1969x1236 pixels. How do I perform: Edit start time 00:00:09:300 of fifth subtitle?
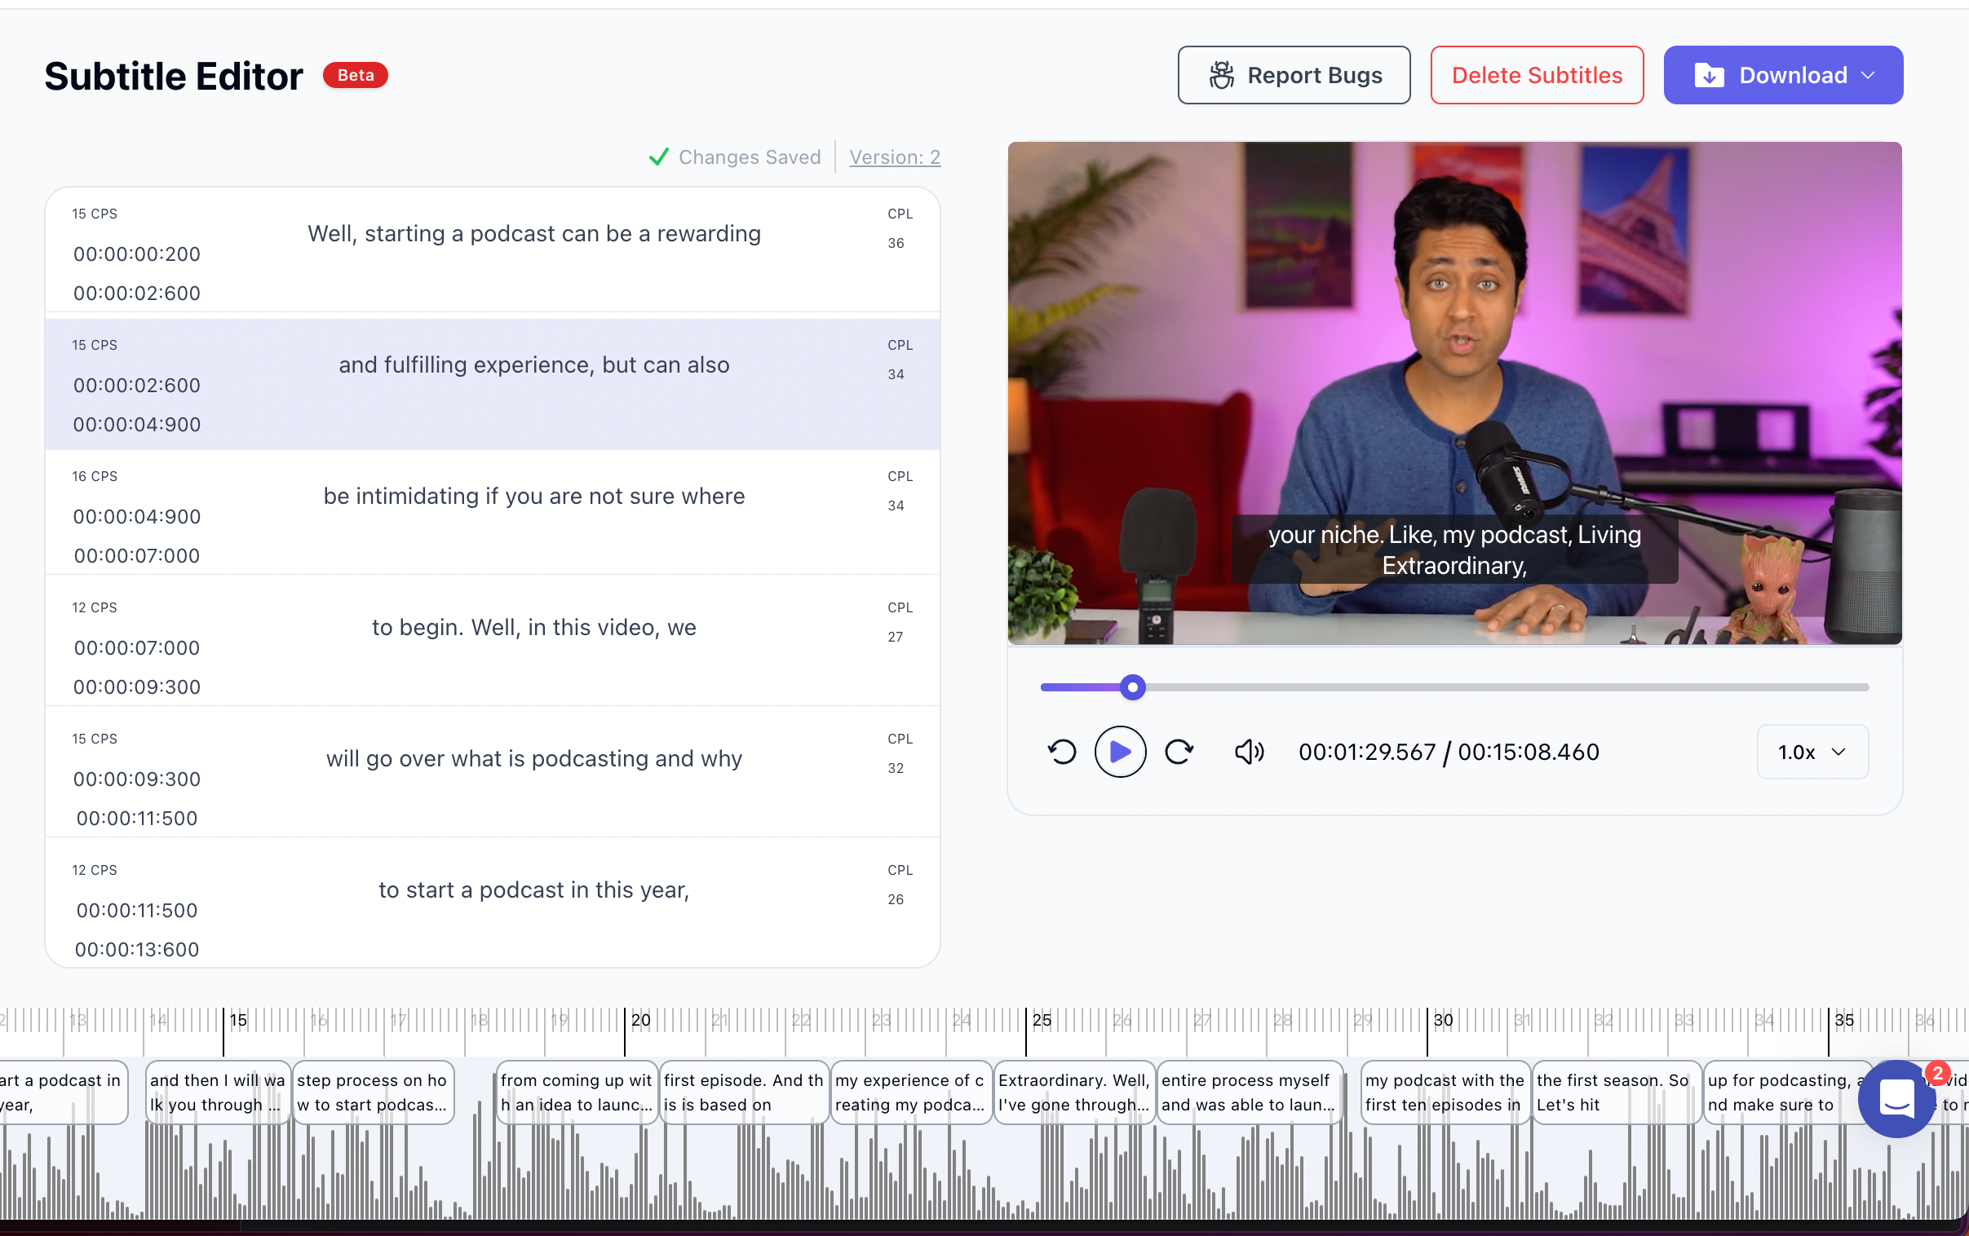(x=136, y=779)
